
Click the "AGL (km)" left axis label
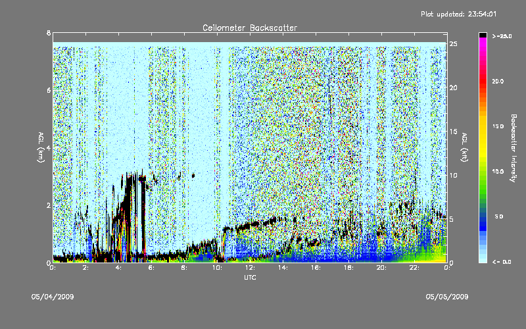pos(41,147)
